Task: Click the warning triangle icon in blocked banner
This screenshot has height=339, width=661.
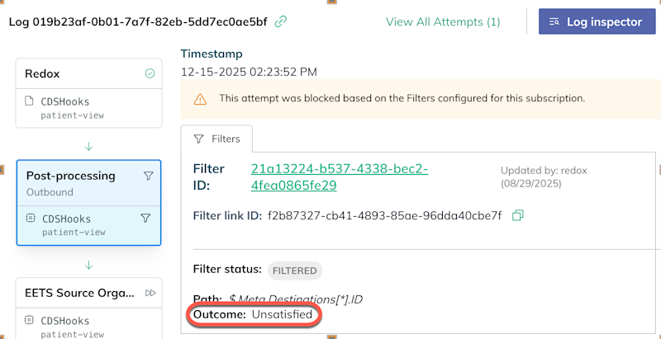Action: (x=200, y=98)
